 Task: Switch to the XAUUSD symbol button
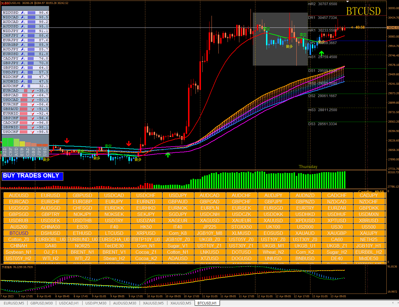point(273,221)
